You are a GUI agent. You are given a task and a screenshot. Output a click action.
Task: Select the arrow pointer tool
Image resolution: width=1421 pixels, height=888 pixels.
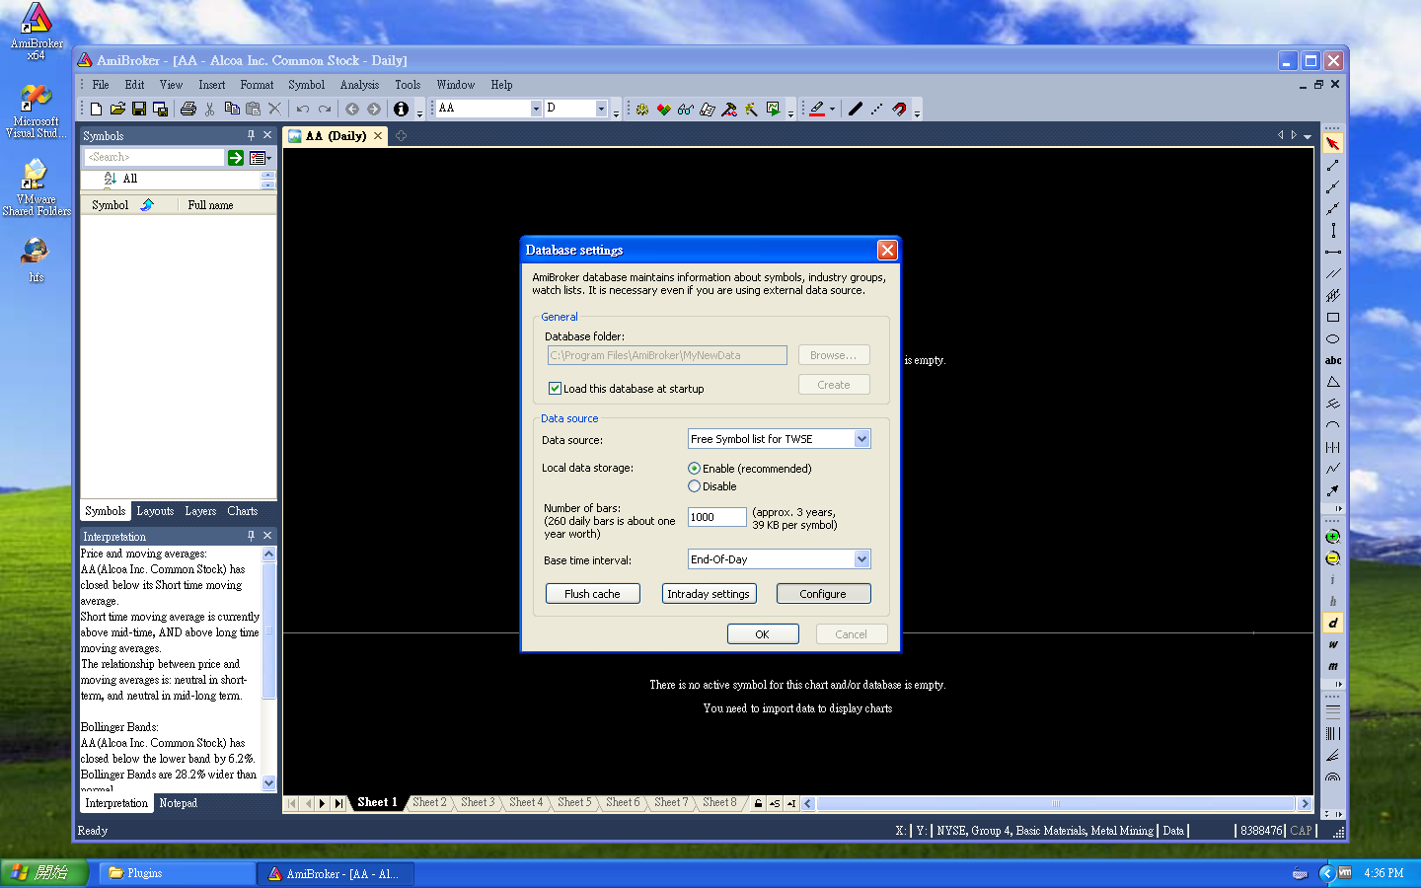(1333, 144)
